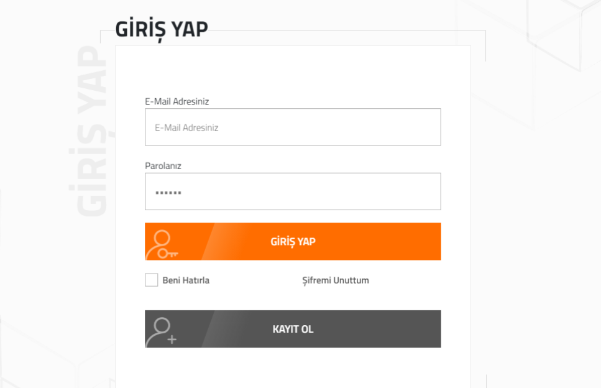Image resolution: width=601 pixels, height=388 pixels.
Task: Click the Beni Hatırla label text
Action: pyautogui.click(x=186, y=280)
